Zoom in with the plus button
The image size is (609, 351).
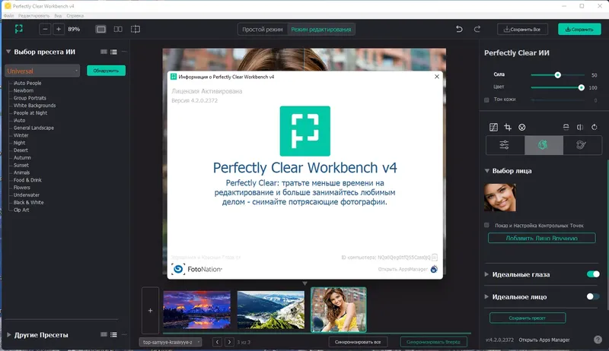coord(59,29)
